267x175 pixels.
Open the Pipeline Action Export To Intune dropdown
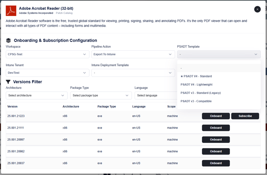click(x=133, y=54)
